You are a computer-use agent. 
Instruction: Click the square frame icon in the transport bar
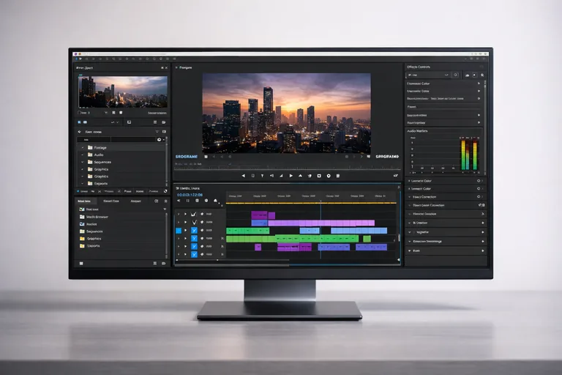[x=319, y=176]
